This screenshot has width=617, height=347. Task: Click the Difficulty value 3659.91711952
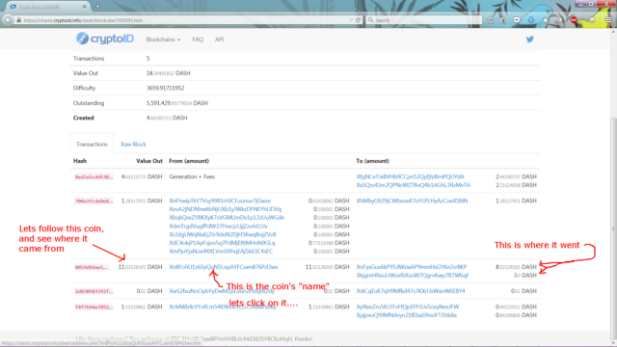pyautogui.click(x=165, y=88)
